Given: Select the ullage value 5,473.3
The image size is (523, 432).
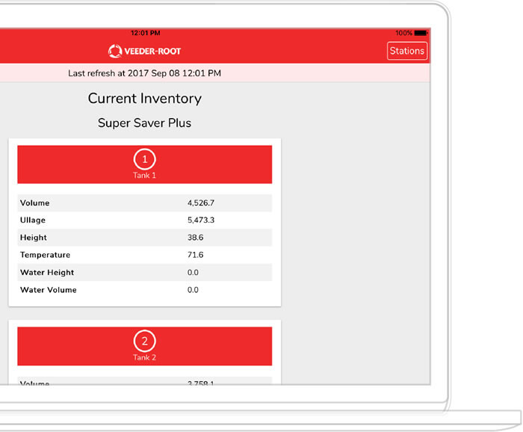Looking at the screenshot, I should 201,220.
